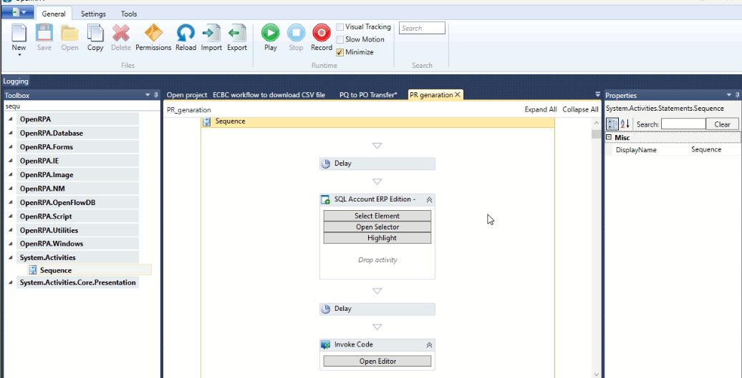Start the Record button in the ribbon
The image size is (742, 378).
(x=322, y=33)
